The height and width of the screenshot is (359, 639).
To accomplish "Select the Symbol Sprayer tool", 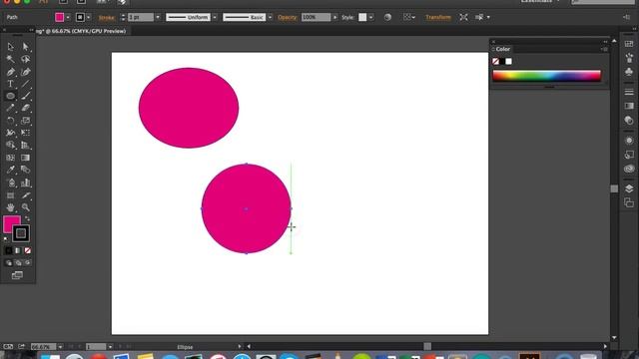I will pyautogui.click(x=10, y=182).
